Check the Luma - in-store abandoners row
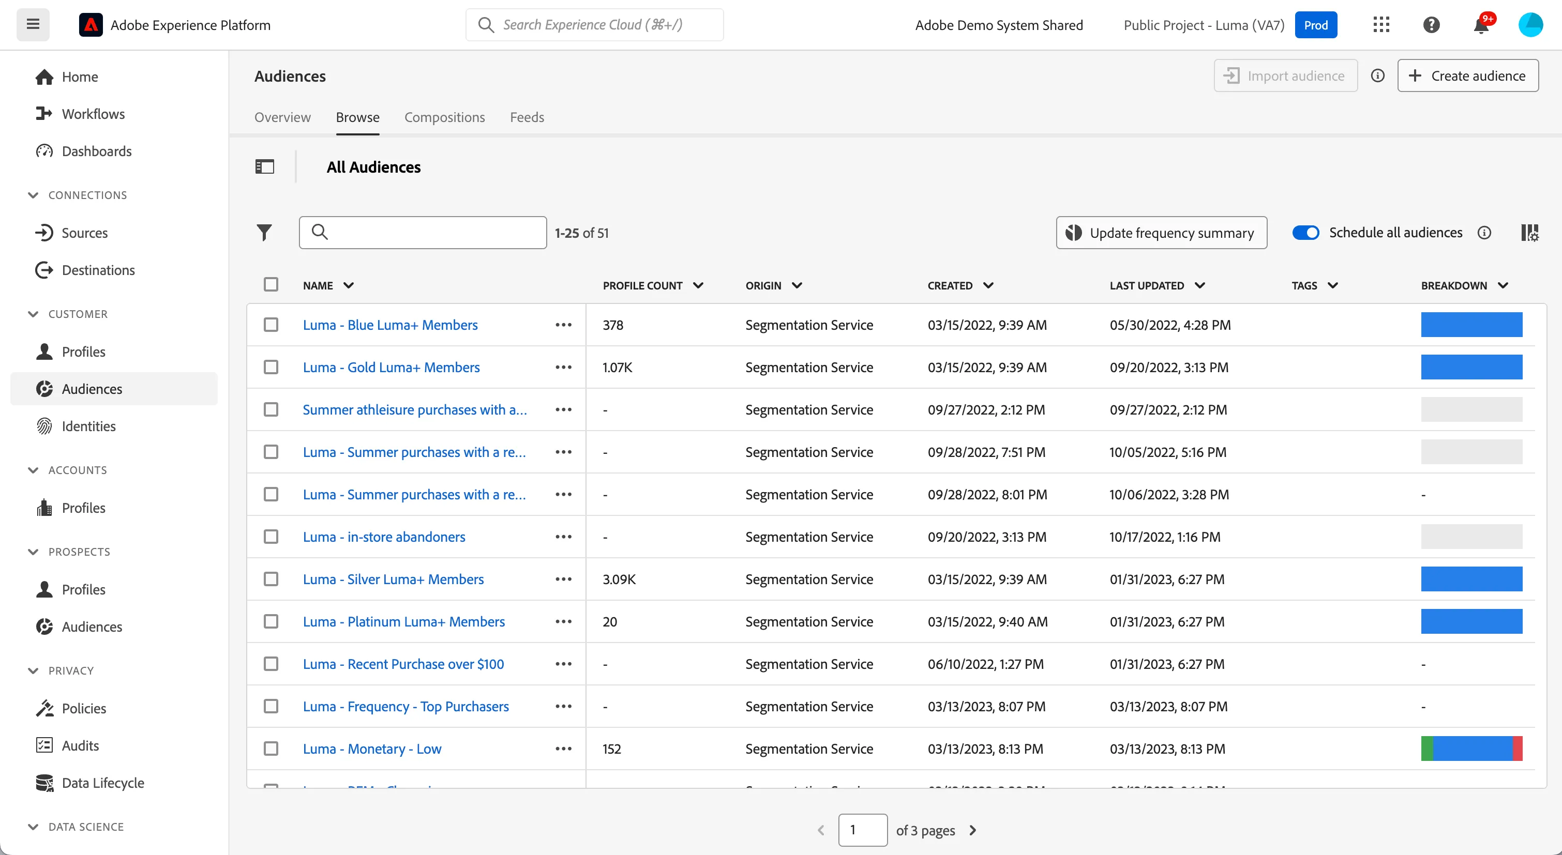 [271, 537]
